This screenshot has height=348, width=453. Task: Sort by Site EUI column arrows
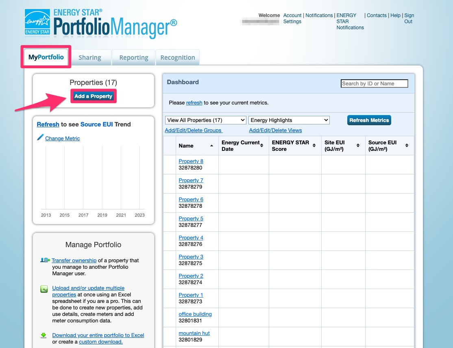(x=358, y=146)
